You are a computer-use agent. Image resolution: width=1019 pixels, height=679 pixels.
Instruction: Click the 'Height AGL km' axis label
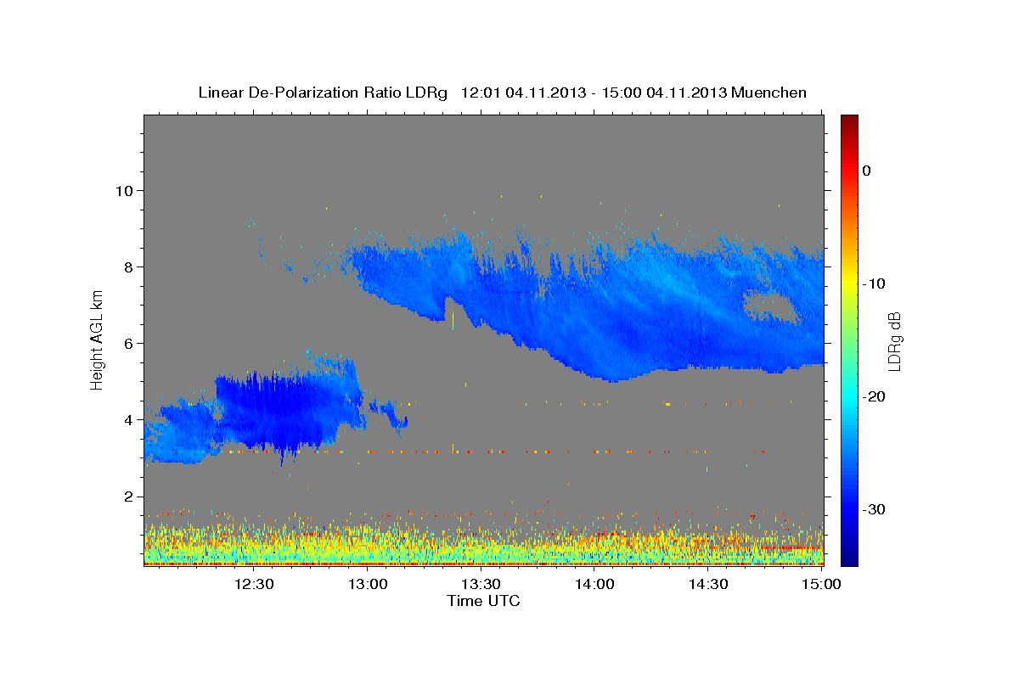point(98,340)
